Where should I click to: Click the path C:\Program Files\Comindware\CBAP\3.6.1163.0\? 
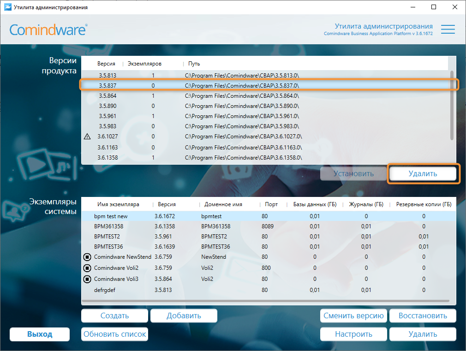coord(244,148)
